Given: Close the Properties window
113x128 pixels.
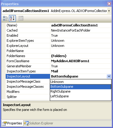Looking at the screenshot, I should tap(109, 4).
